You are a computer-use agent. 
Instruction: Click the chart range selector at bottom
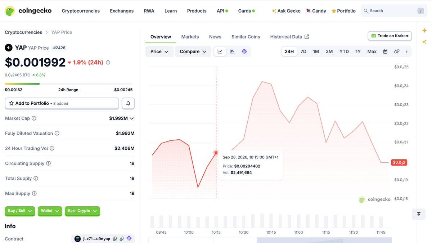click(x=270, y=240)
